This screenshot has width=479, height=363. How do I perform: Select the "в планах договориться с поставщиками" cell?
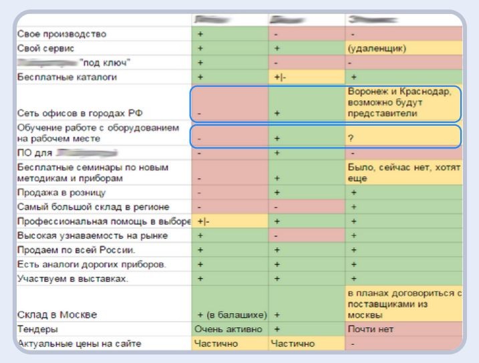click(x=403, y=304)
